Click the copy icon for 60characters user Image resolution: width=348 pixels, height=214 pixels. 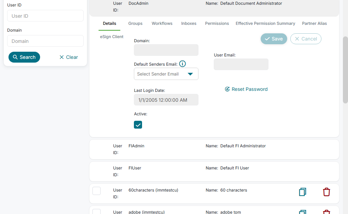(x=302, y=192)
